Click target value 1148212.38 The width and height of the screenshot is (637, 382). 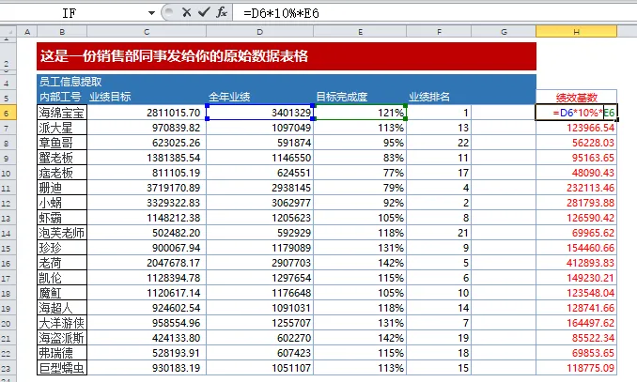pos(147,218)
